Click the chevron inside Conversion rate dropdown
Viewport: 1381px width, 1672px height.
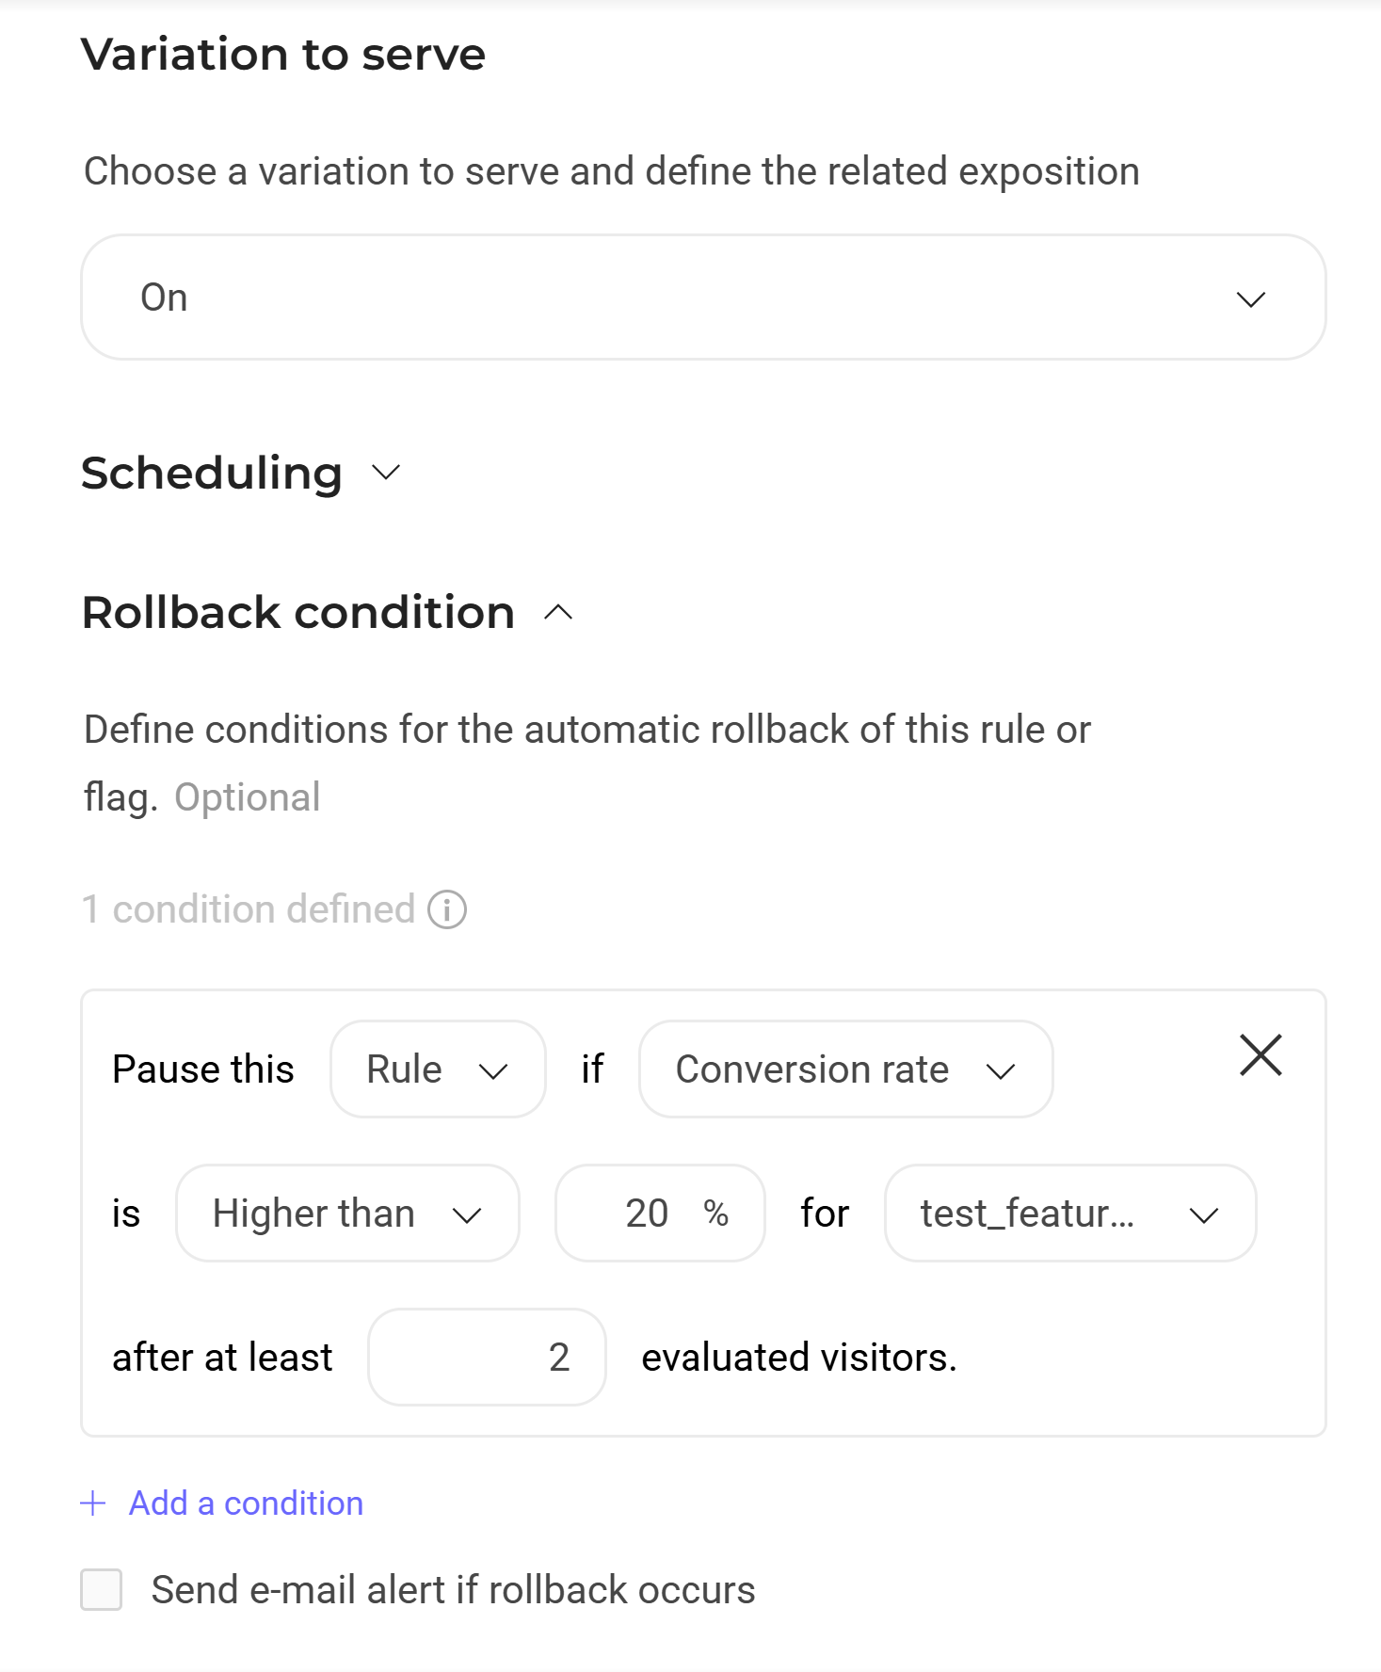click(x=1000, y=1071)
